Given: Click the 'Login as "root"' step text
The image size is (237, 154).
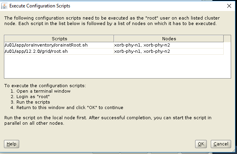Looking at the screenshot, I should [x=33, y=97].
